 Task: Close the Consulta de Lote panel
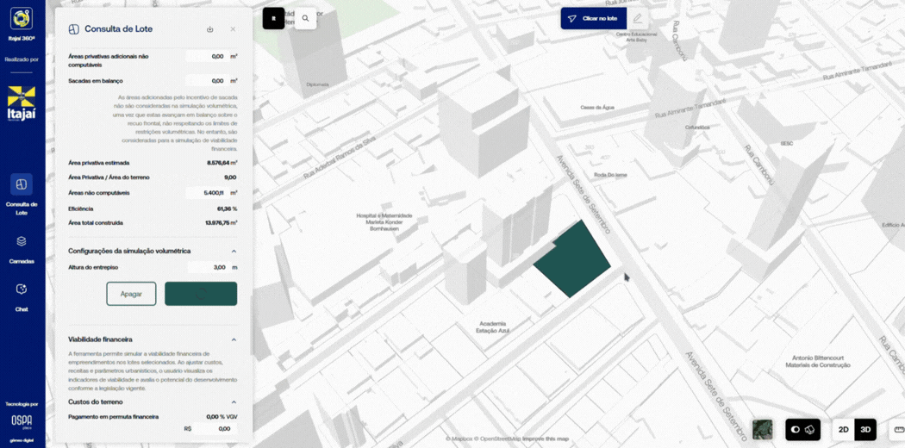pyautogui.click(x=233, y=28)
